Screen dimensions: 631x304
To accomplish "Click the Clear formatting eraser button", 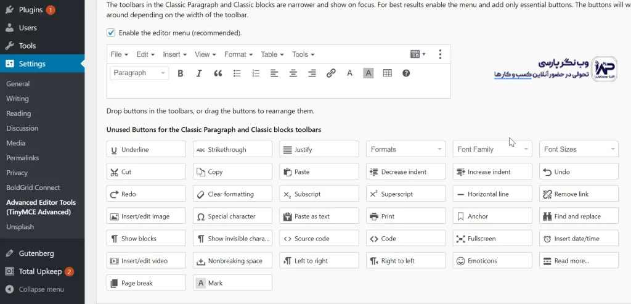I will coord(232,194).
